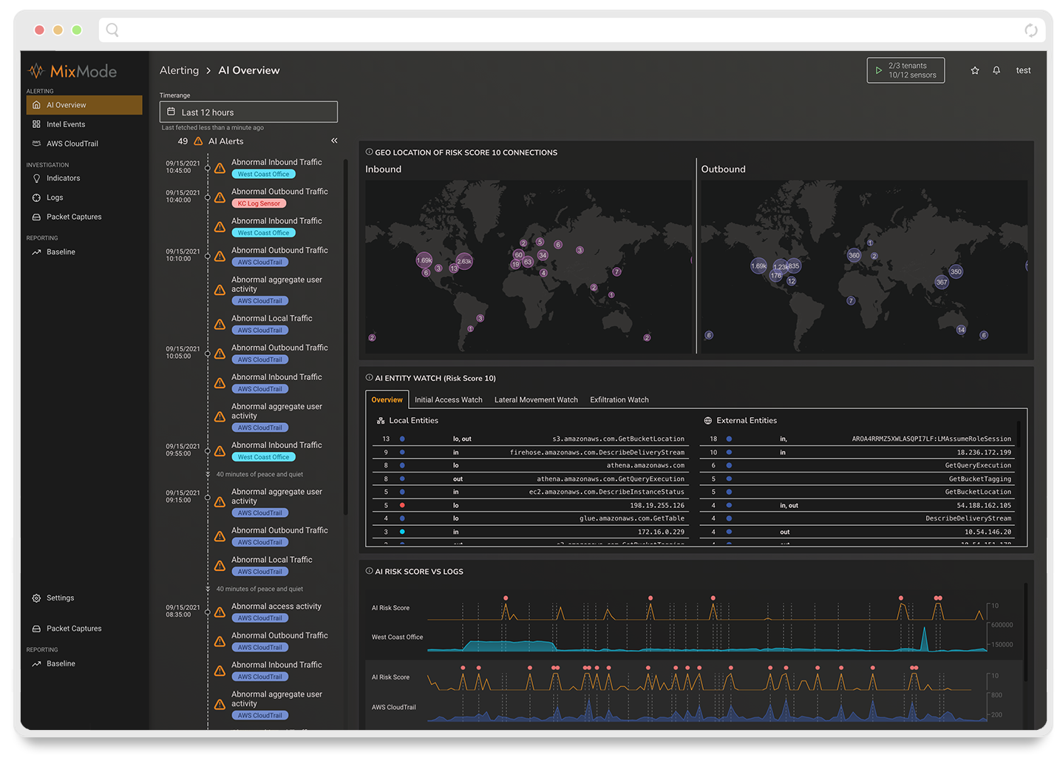
Task: Open AI Overview in the sidebar
Action: pyautogui.click(x=84, y=105)
